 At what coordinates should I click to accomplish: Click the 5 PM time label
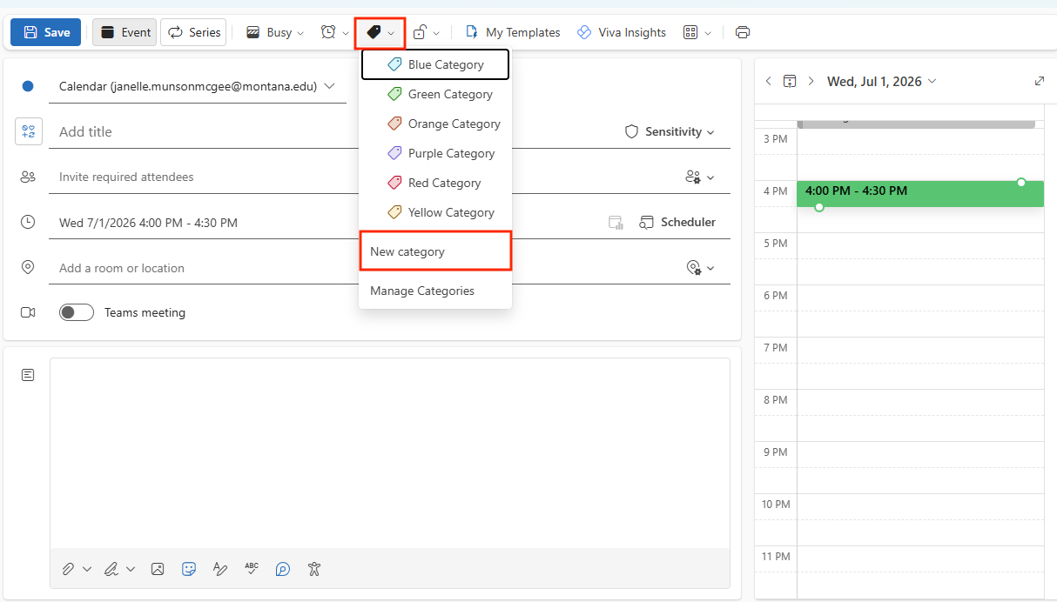(775, 244)
